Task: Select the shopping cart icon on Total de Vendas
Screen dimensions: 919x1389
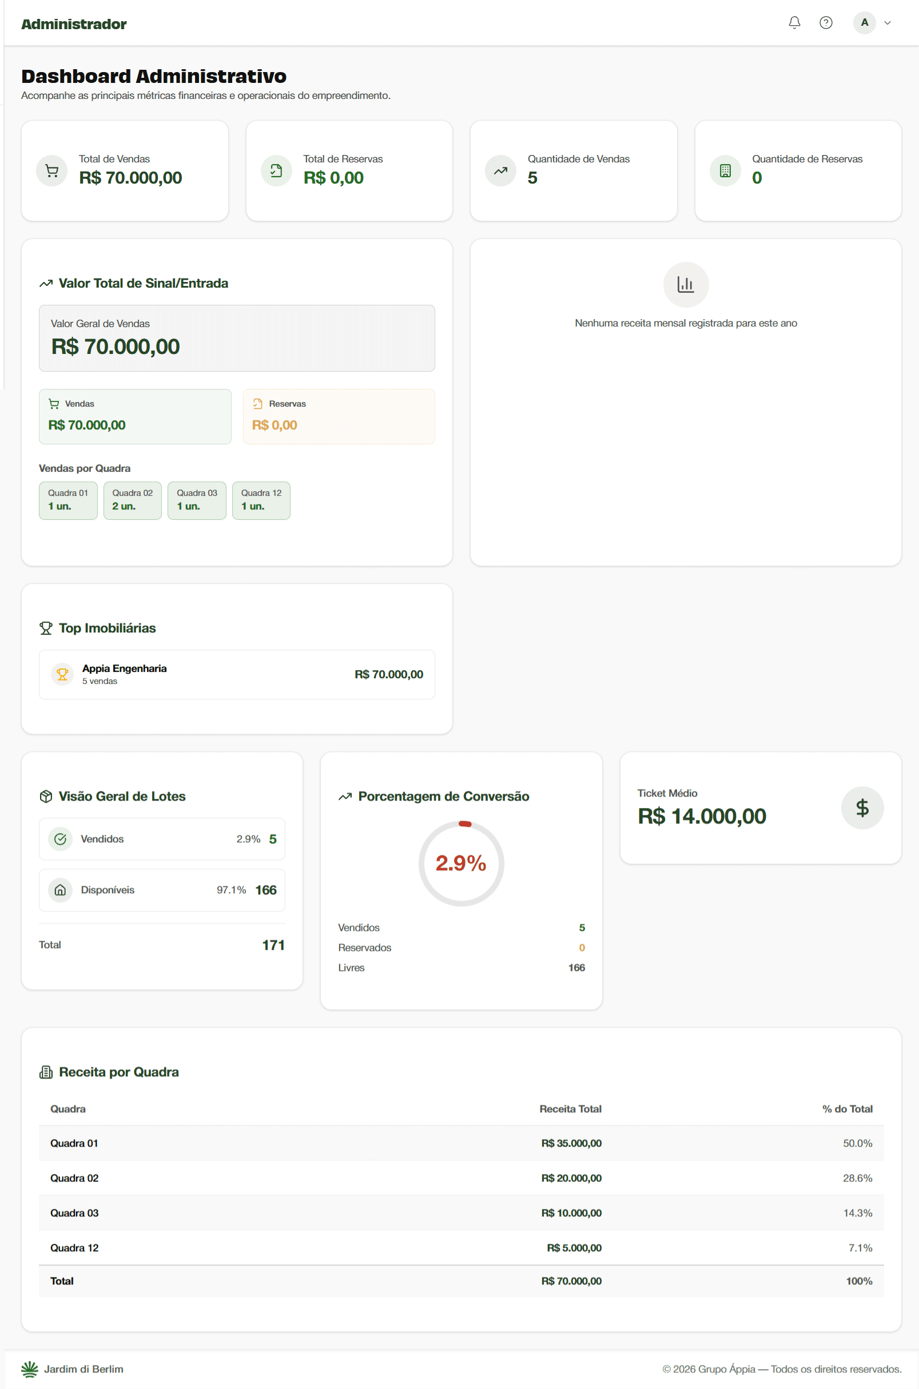Action: [51, 170]
